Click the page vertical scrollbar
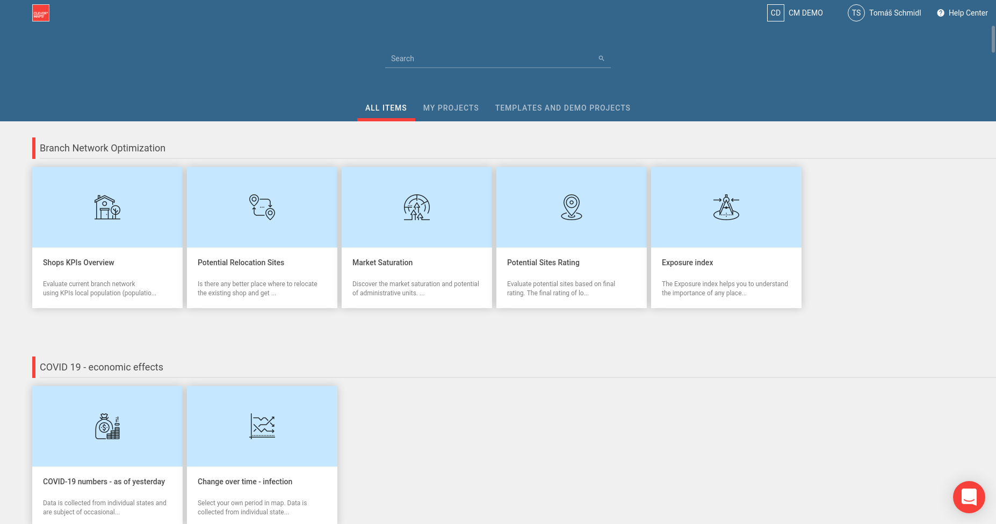 point(993,39)
